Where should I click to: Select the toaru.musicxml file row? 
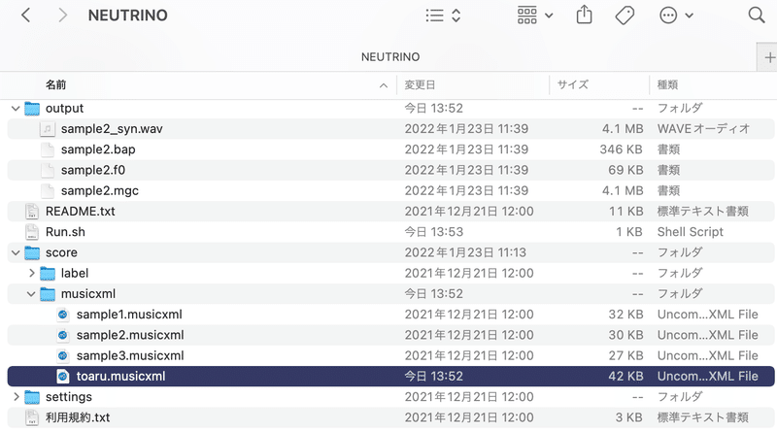(390, 376)
